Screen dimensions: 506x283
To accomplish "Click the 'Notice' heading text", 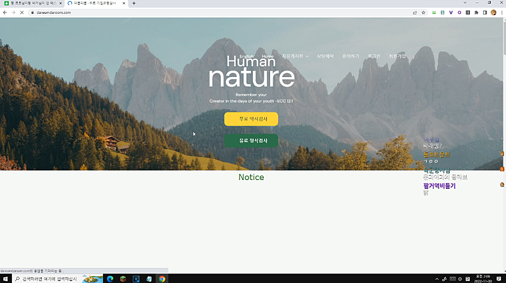I will 251,178.
